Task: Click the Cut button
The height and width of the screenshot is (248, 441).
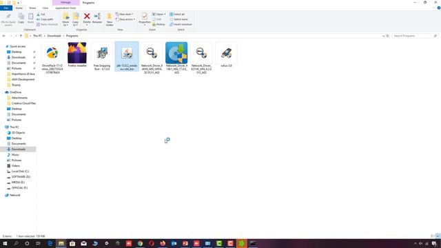Action: [41, 14]
